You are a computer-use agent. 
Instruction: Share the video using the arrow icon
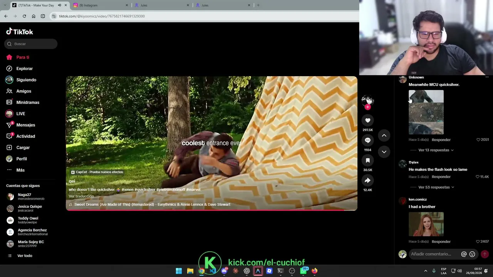tap(367, 180)
